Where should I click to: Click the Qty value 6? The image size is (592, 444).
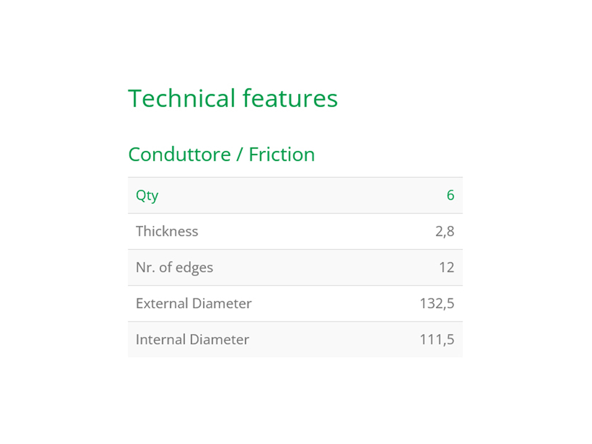click(450, 195)
